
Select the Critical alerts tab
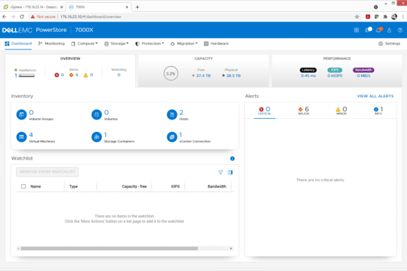coord(264,110)
